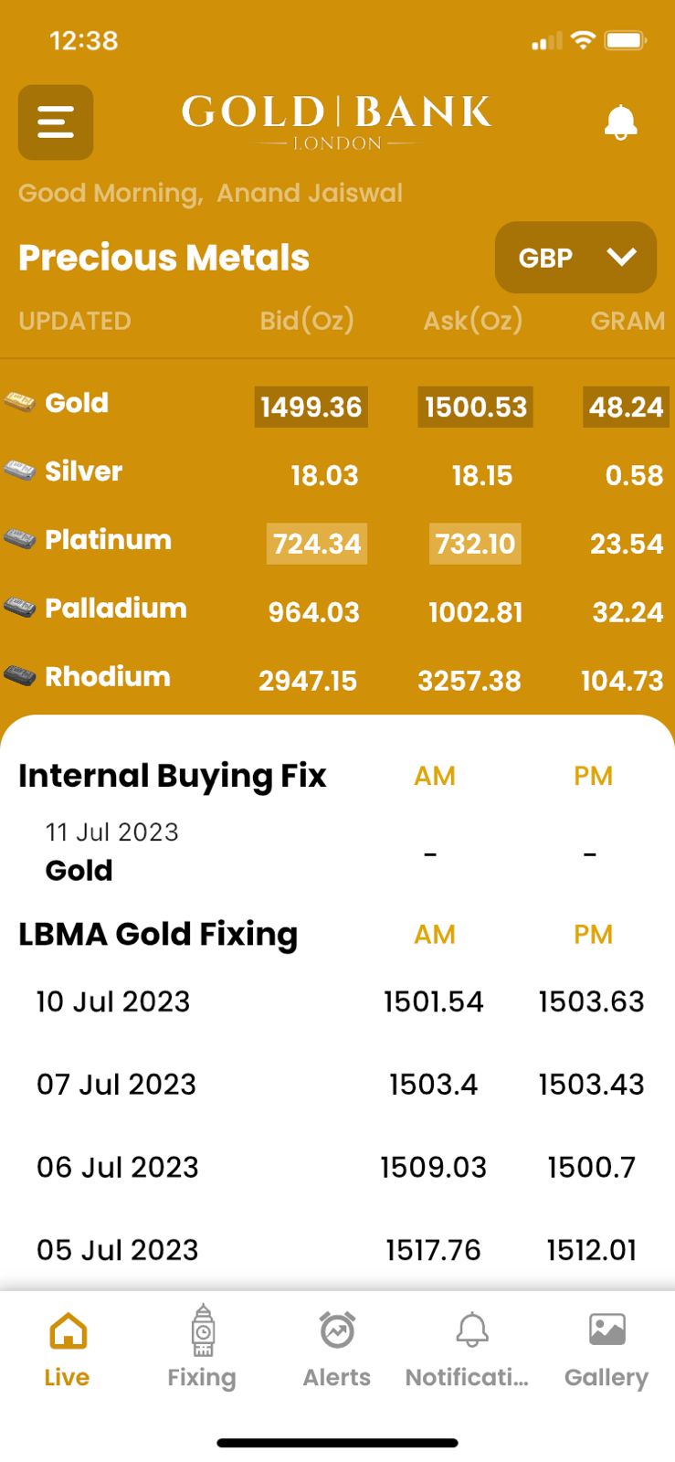Select the Live home tab
Viewport: 675px width, 1462px height.
coord(68,1347)
